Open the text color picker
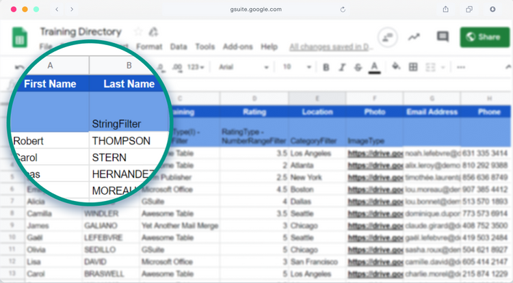This screenshot has height=283, width=513. point(374,67)
